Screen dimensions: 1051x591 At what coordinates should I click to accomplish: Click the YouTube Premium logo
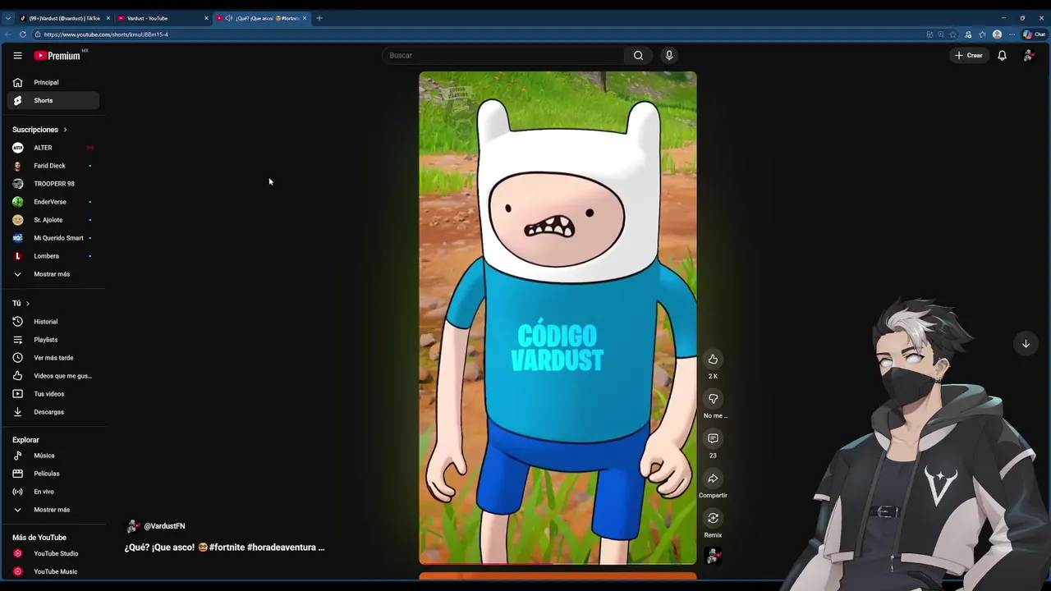pos(57,56)
